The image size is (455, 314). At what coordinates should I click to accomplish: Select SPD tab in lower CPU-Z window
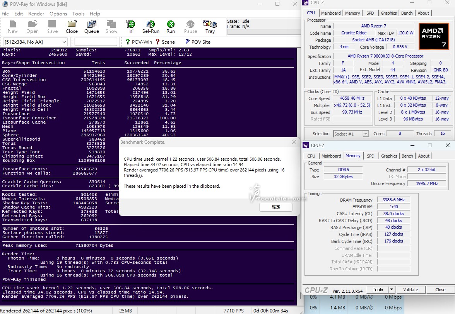tap(371, 156)
